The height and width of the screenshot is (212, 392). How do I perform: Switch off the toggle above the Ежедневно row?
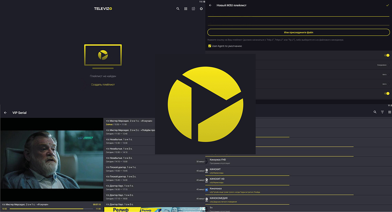point(387,55)
